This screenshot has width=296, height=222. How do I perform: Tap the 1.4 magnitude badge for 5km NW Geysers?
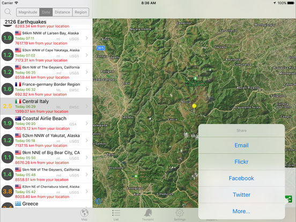click(x=8, y=174)
